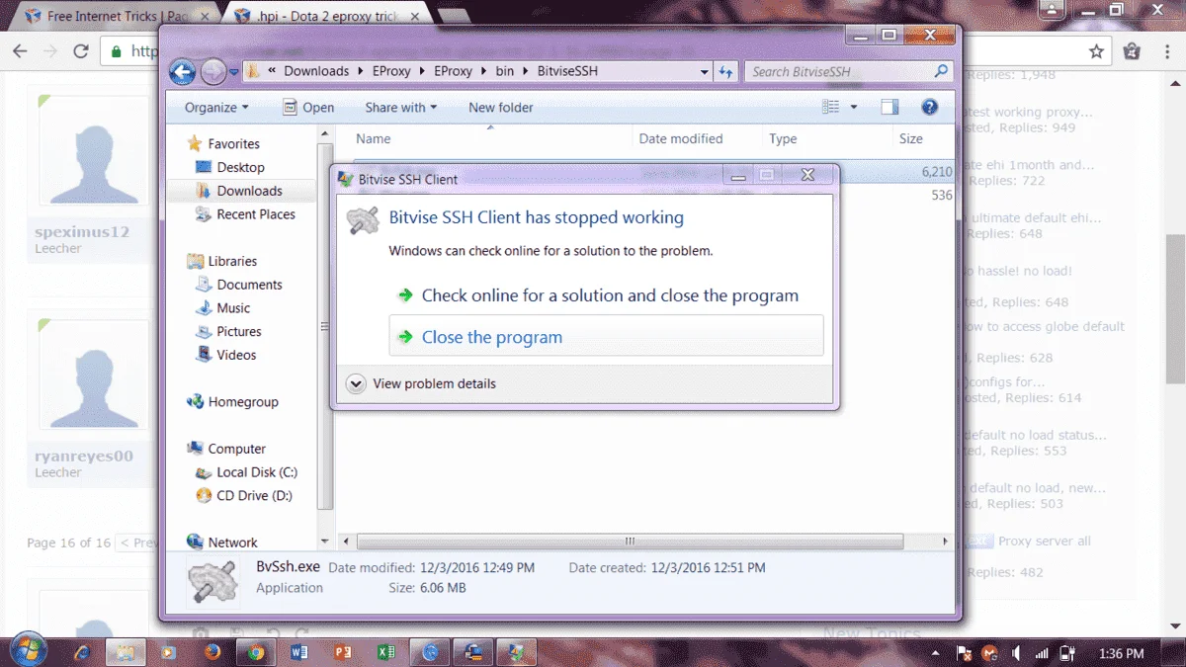1186x667 pixels.
Task: Open Desktop in Favorites
Action: click(240, 167)
